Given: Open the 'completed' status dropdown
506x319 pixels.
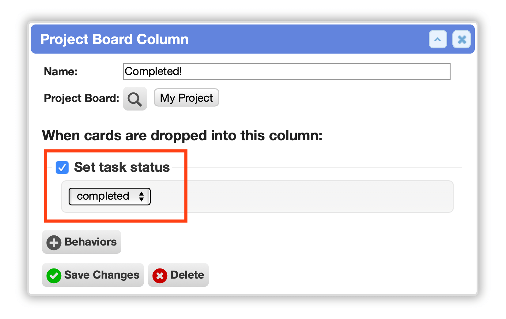Looking at the screenshot, I should (x=110, y=196).
